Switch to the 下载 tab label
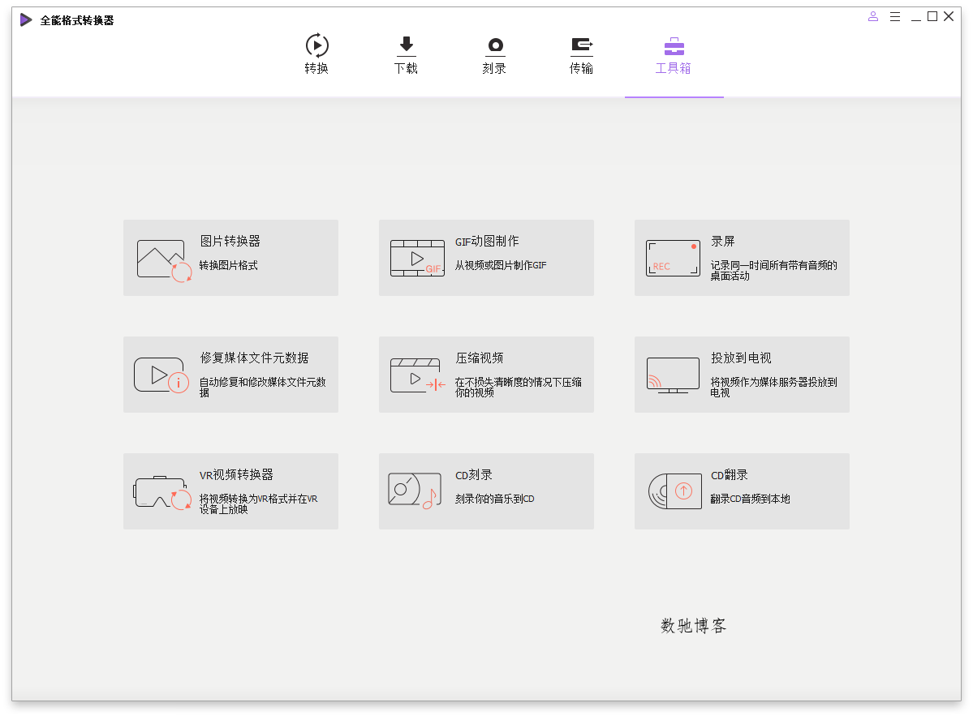The image size is (973, 720). tap(406, 68)
